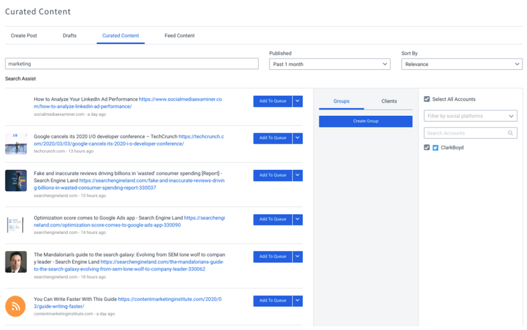Expand queue options for Optimization score post
The width and height of the screenshot is (527, 330).
[298, 219]
